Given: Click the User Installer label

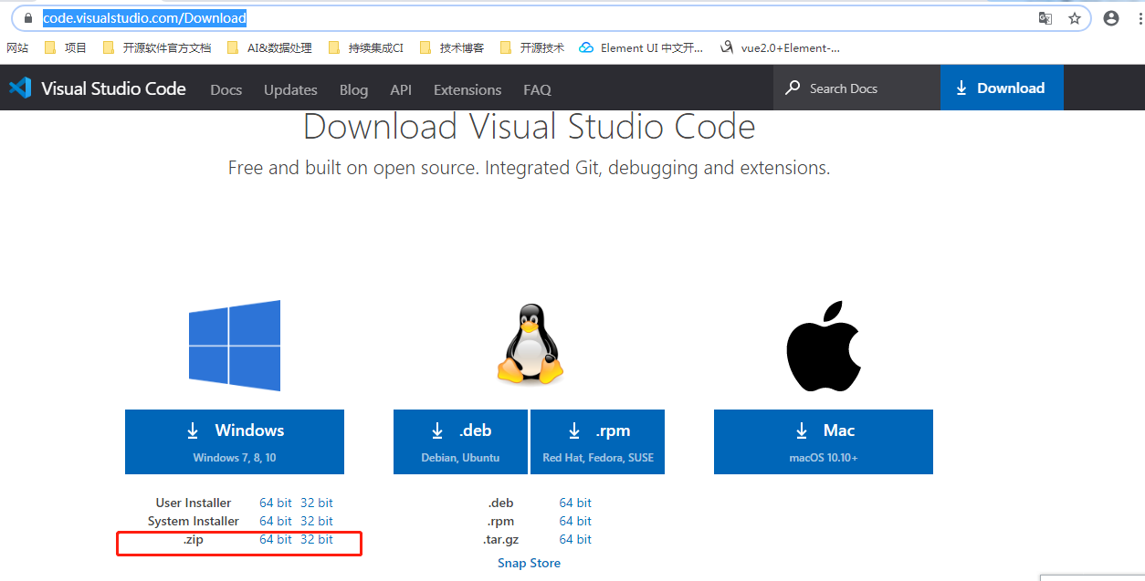Looking at the screenshot, I should pyautogui.click(x=194, y=503).
